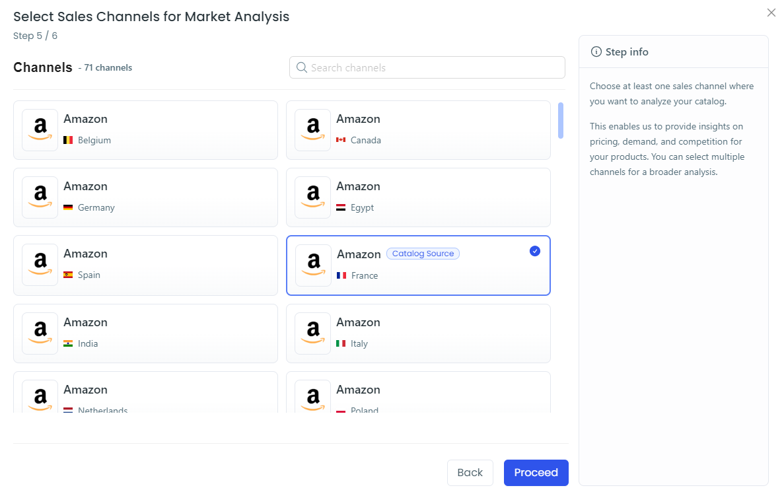Image resolution: width=784 pixels, height=490 pixels.
Task: Select the Amazon India channel
Action: (x=145, y=333)
